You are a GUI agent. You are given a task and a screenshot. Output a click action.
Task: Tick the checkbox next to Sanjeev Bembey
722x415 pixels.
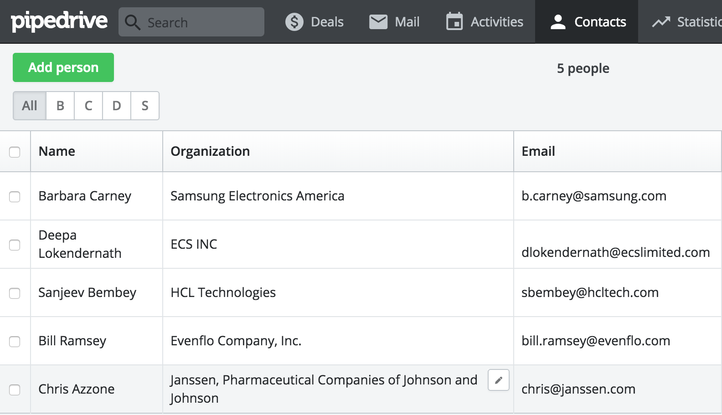click(x=15, y=293)
